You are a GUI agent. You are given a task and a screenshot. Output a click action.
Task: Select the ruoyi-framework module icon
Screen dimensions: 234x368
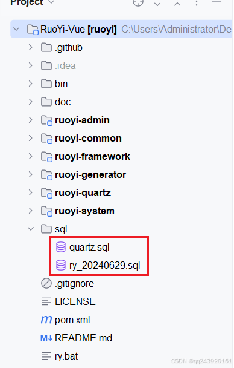[x=46, y=157]
